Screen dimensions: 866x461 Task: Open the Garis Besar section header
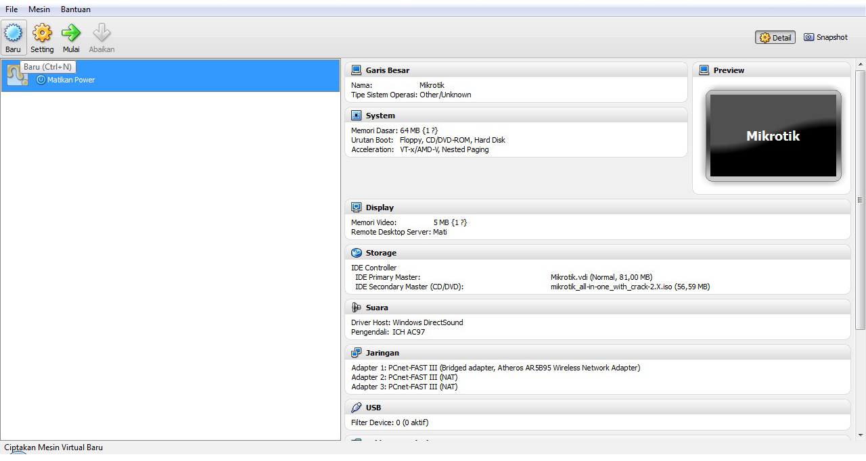coord(516,70)
